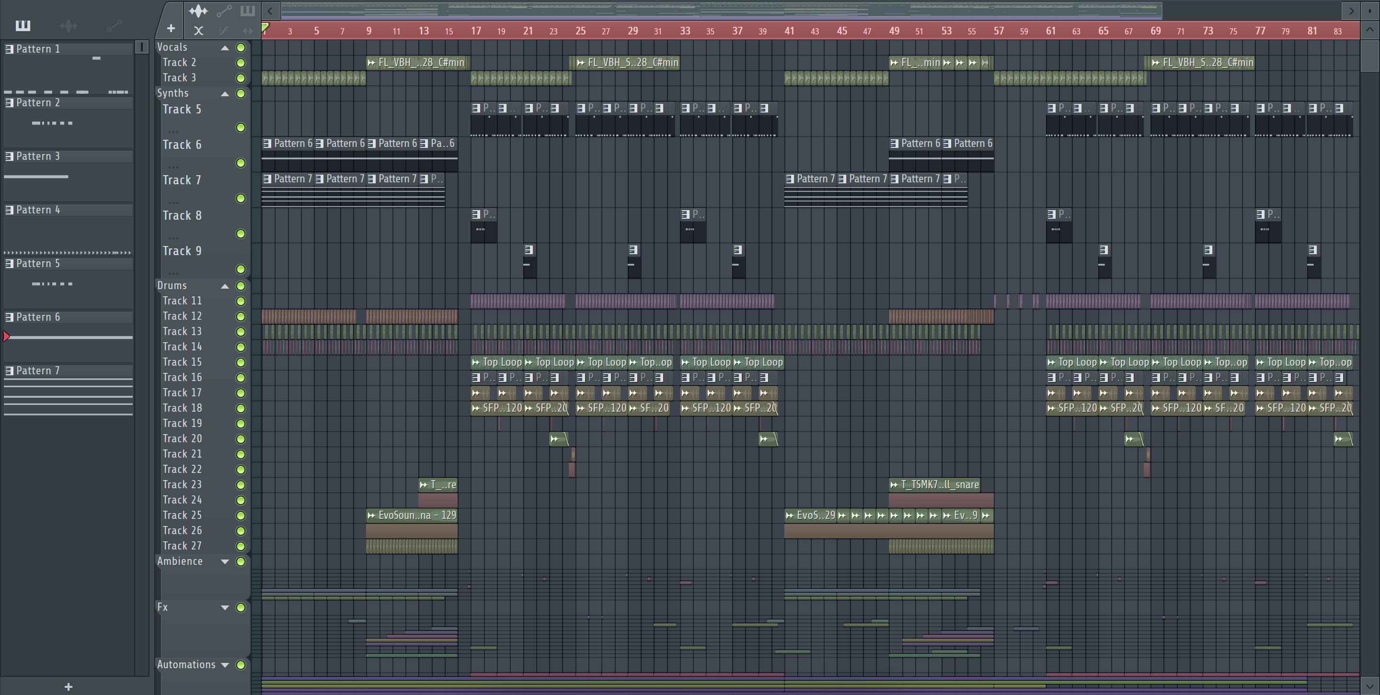This screenshot has width=1380, height=695.
Task: Show automation clips in the picker panel
Action: coord(114,25)
